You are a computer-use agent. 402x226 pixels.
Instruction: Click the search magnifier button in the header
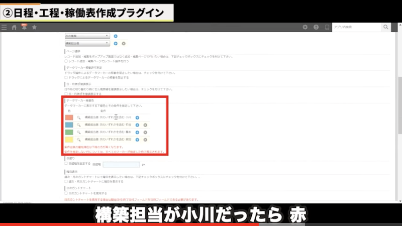click(386, 27)
